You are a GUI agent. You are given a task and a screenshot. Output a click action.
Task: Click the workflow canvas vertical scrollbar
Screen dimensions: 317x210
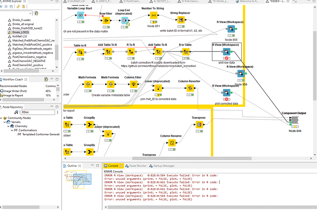click(x=315, y=66)
